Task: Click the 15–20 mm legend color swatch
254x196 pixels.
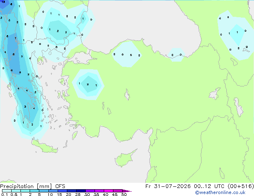Action: (x=62, y=191)
